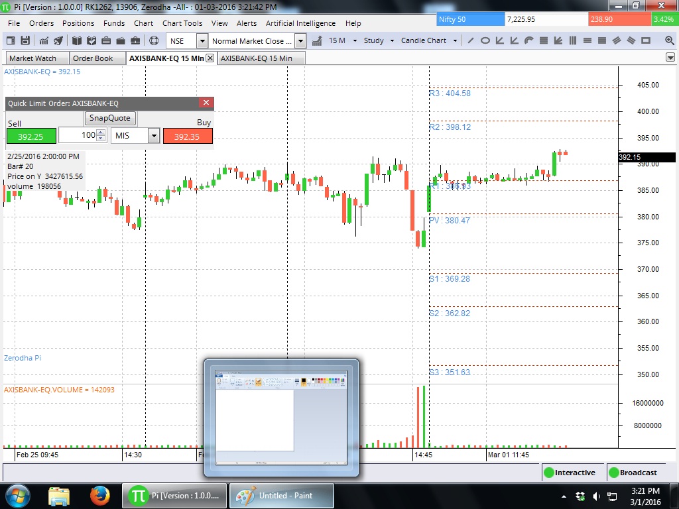Open the NSE exchange dropdown
Screen dimensions: 679x509
[202, 41]
